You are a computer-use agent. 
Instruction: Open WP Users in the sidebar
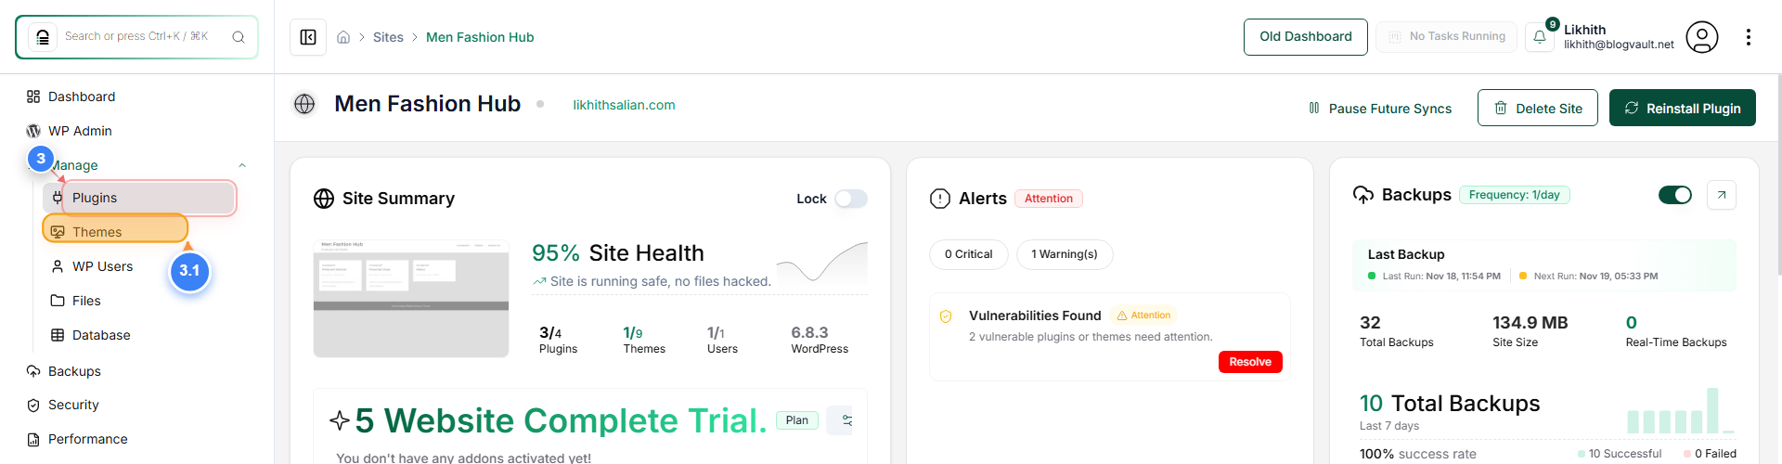(x=92, y=266)
